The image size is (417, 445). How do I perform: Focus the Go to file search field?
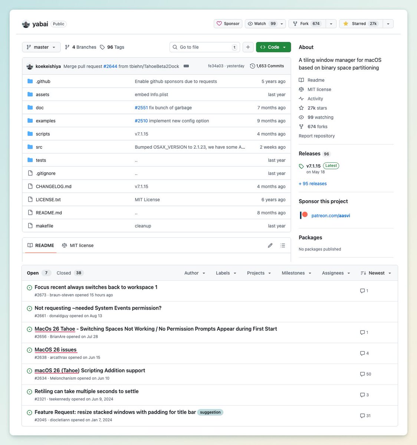(205, 47)
